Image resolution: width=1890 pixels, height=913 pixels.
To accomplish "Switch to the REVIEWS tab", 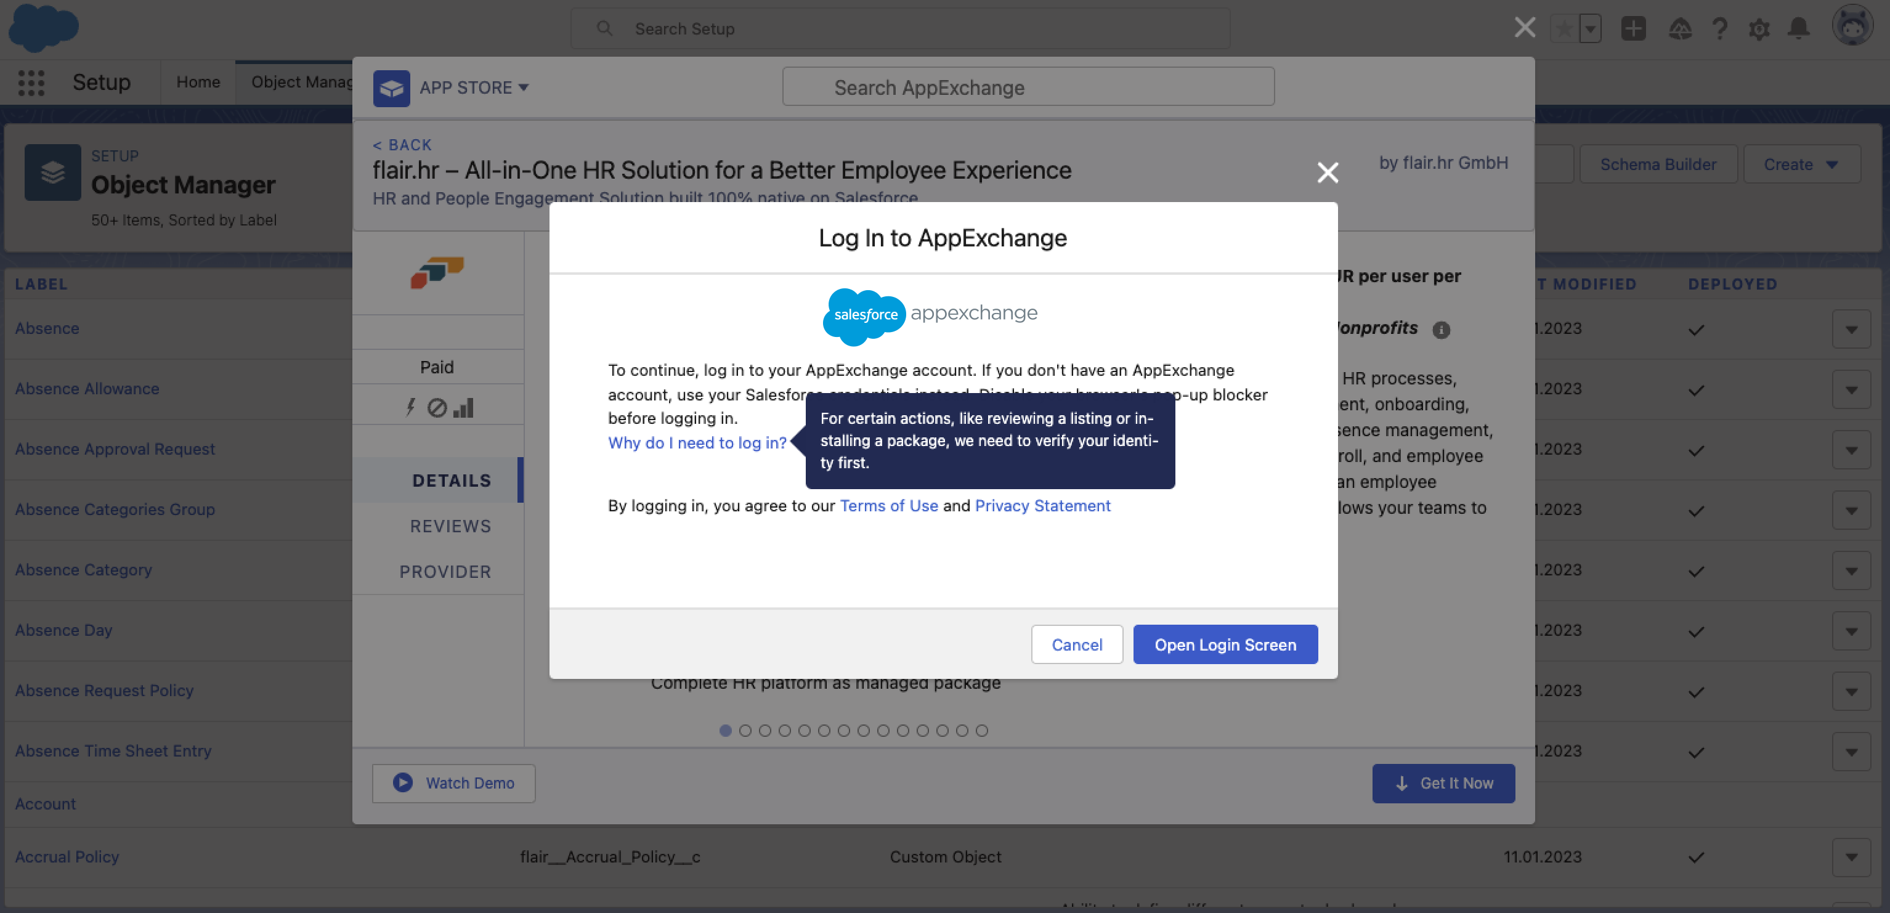I will [x=450, y=526].
